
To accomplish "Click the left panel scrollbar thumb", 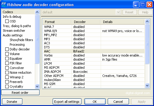I will pyautogui.click(x=37, y=39).
